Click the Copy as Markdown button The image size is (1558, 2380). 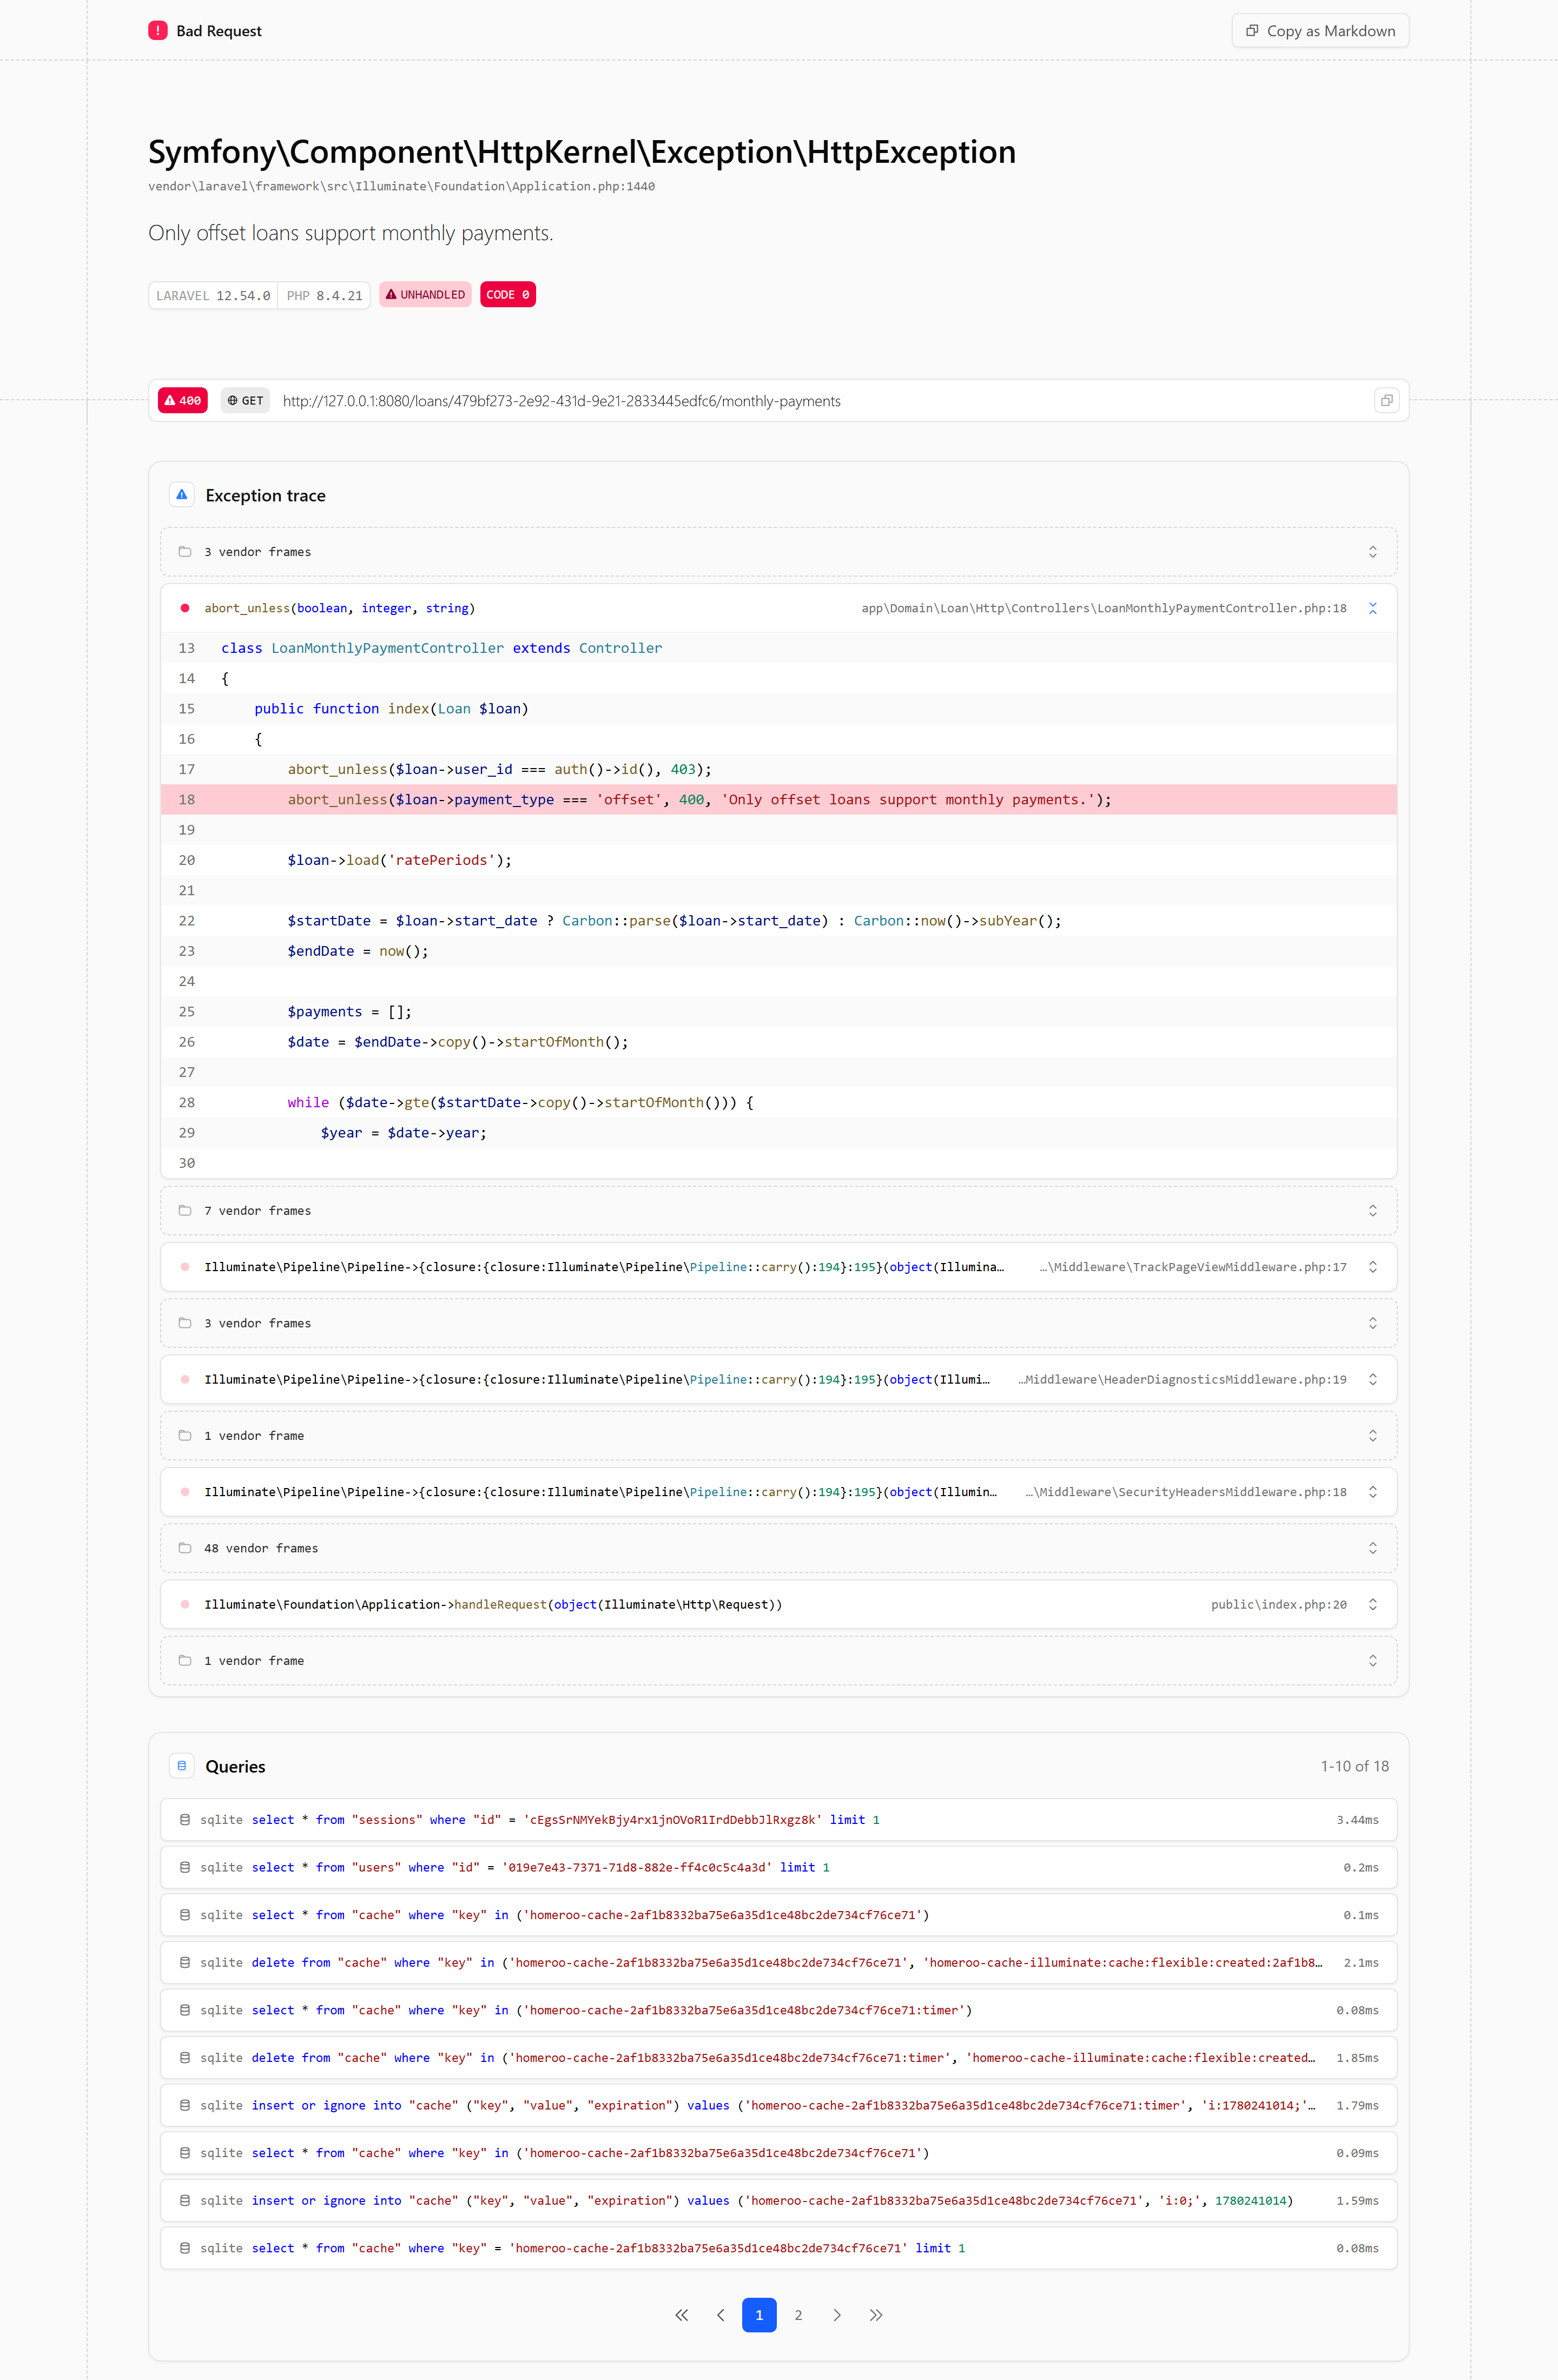tap(1320, 31)
